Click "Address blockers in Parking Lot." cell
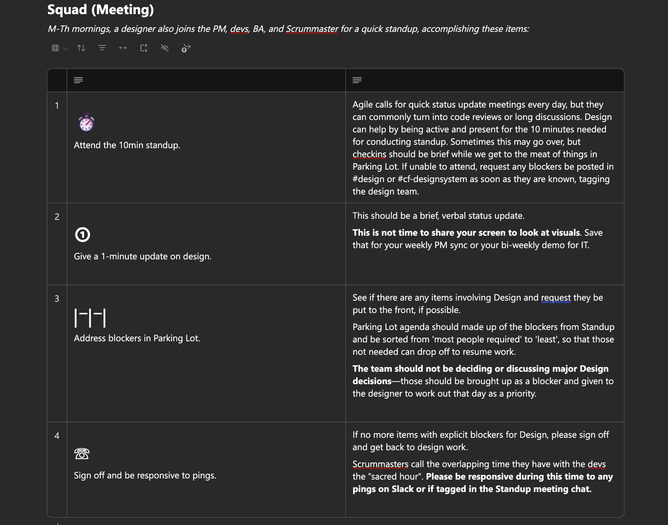This screenshot has height=525, width=668. [x=137, y=338]
